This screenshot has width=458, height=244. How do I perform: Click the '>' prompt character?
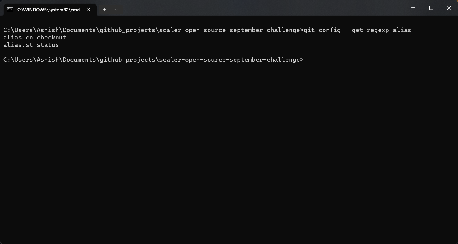(x=302, y=60)
